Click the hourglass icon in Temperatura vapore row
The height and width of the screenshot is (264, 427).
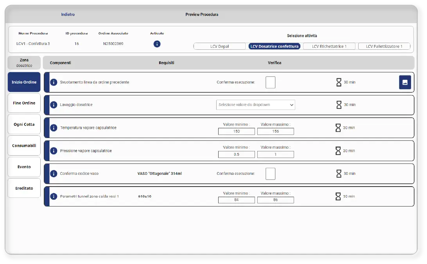338,128
